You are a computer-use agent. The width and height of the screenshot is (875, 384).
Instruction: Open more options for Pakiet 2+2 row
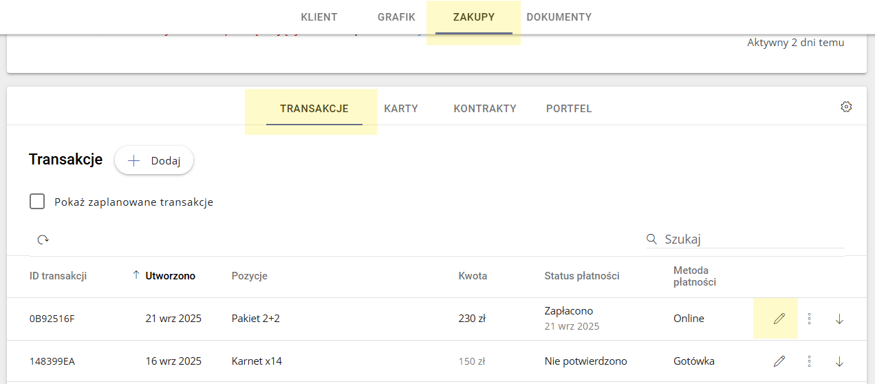coord(810,319)
